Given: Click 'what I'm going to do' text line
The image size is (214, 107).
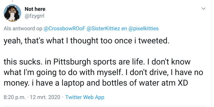Looking at the screenshot, I should (x=103, y=72).
